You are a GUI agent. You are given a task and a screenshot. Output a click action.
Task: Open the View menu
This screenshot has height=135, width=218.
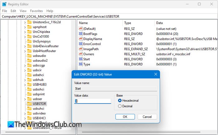(x=23, y=11)
